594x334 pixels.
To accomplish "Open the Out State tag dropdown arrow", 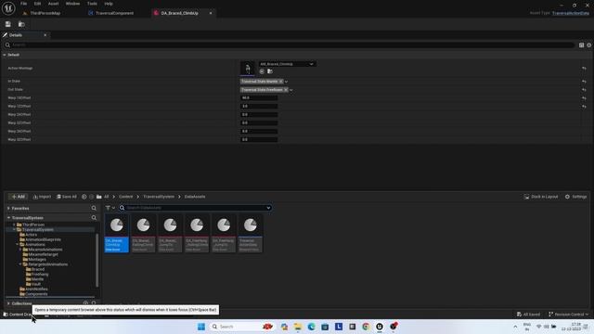I will 291,90.
